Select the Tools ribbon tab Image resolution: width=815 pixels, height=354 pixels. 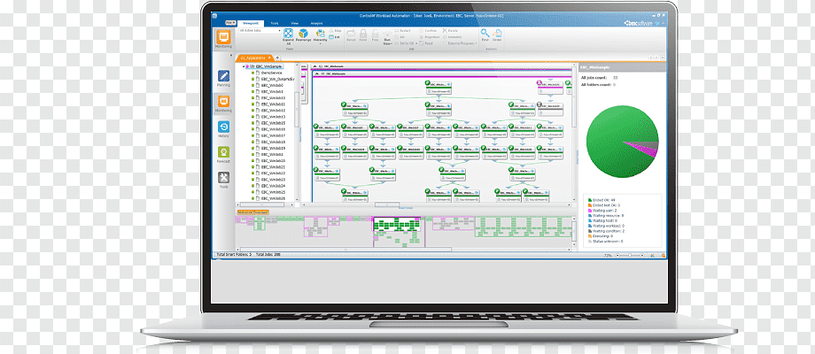tap(275, 23)
